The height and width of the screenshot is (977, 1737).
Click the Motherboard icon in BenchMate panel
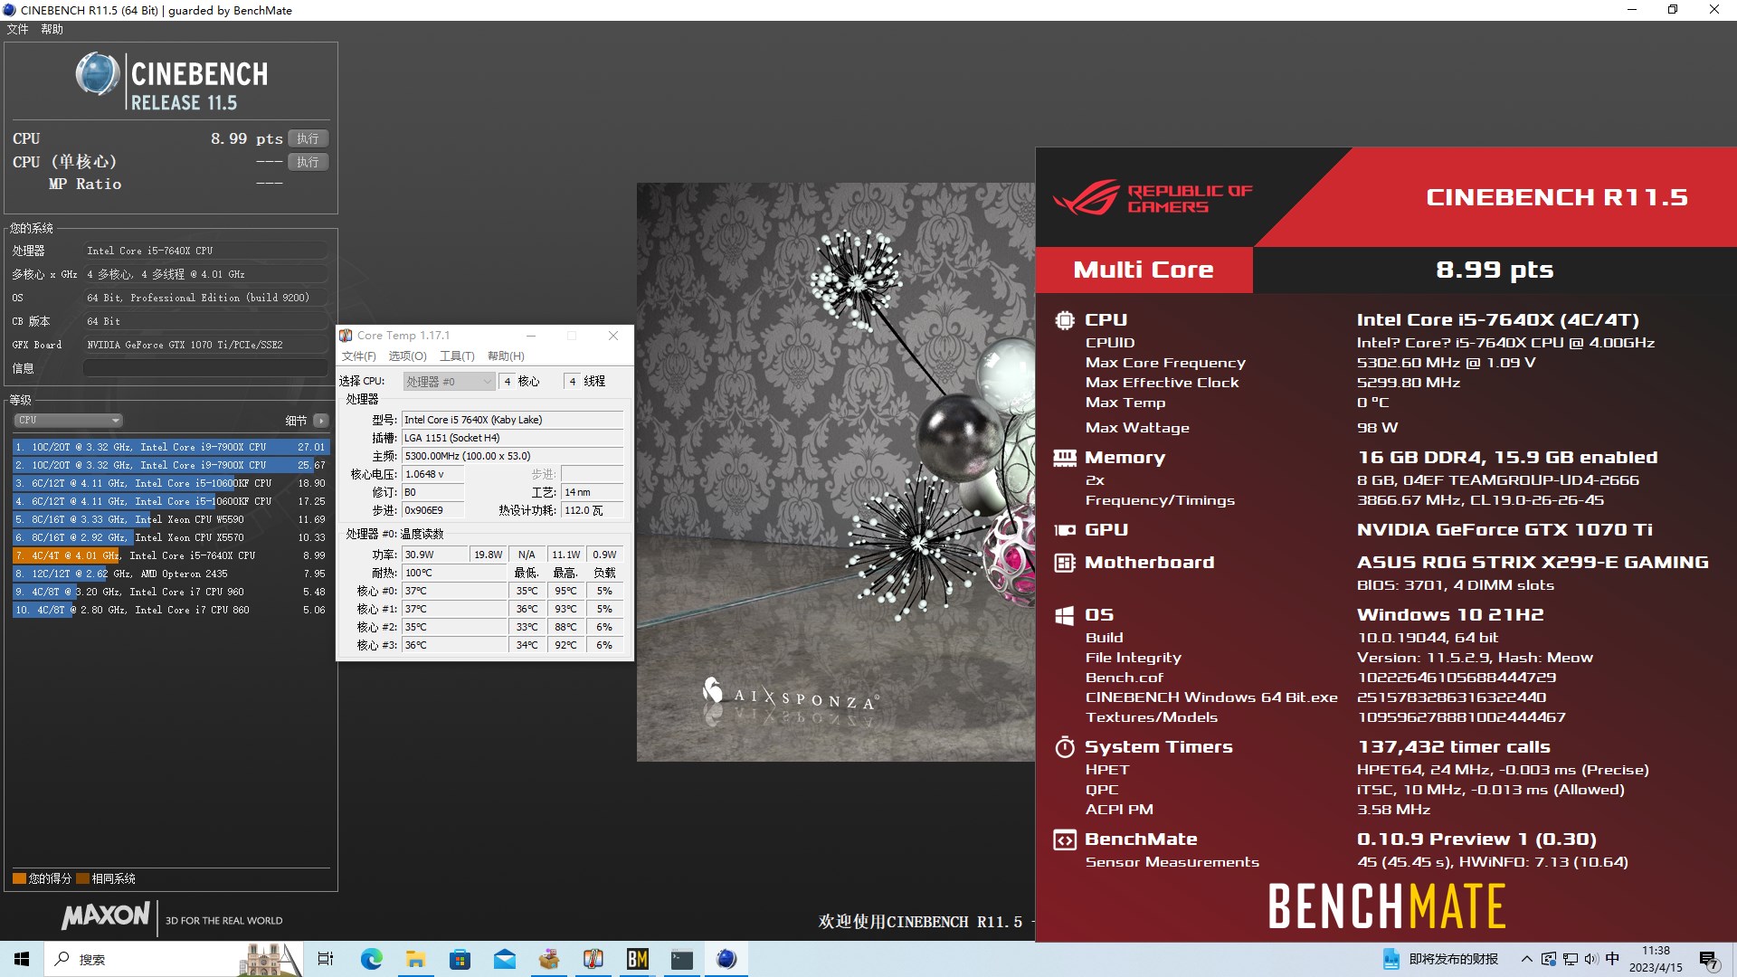1065,563
